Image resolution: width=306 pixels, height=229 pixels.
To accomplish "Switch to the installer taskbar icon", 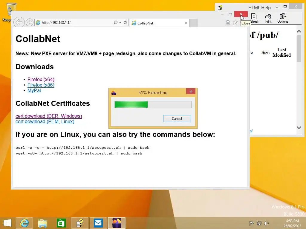I will tap(117, 223).
